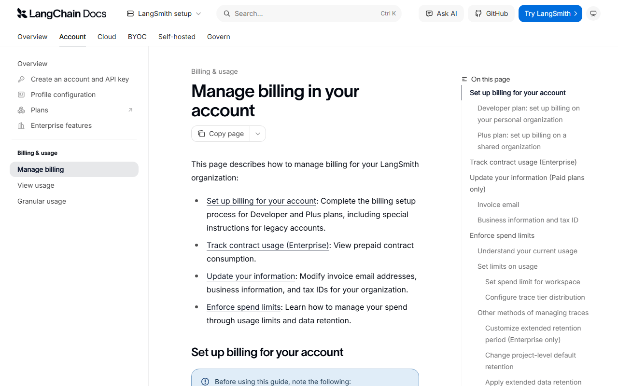Switch to the Cloud tab

click(107, 37)
